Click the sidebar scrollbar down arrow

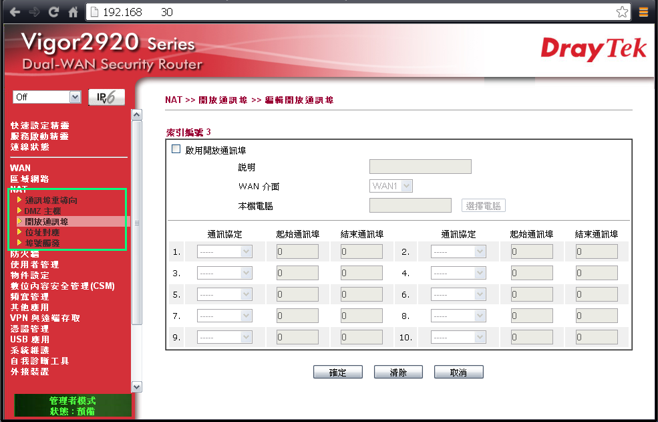click(x=137, y=387)
